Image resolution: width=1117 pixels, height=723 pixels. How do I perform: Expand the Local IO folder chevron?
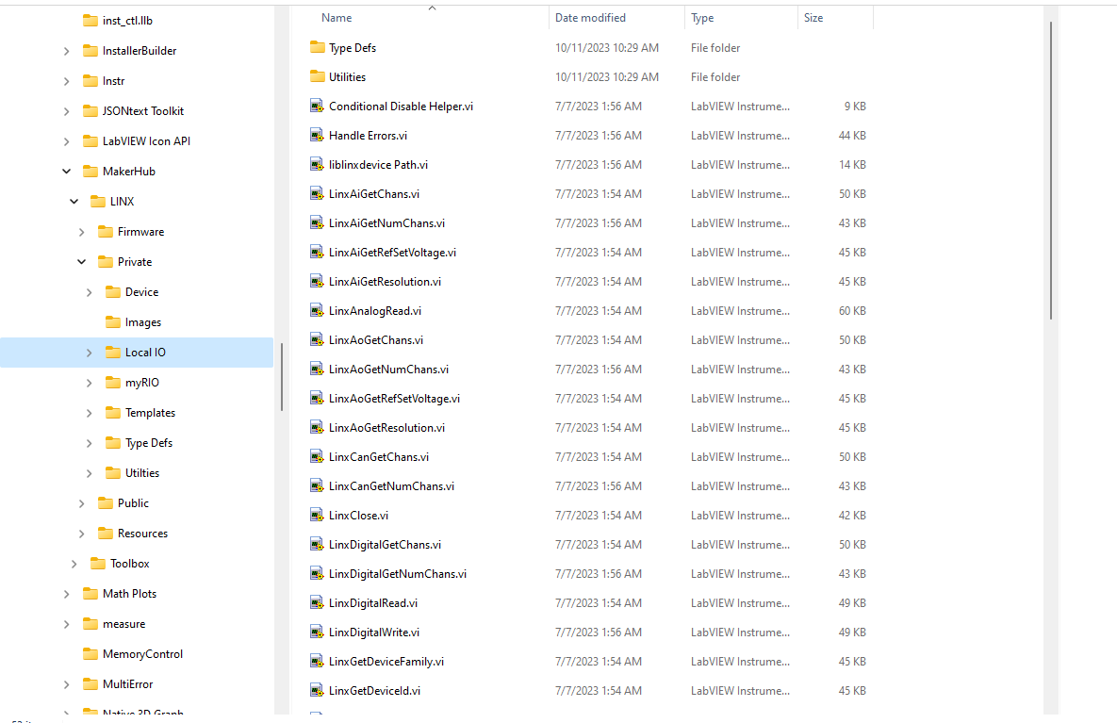point(89,353)
